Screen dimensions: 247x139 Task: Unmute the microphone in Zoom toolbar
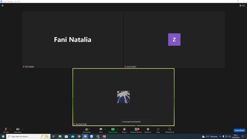(x=6, y=130)
